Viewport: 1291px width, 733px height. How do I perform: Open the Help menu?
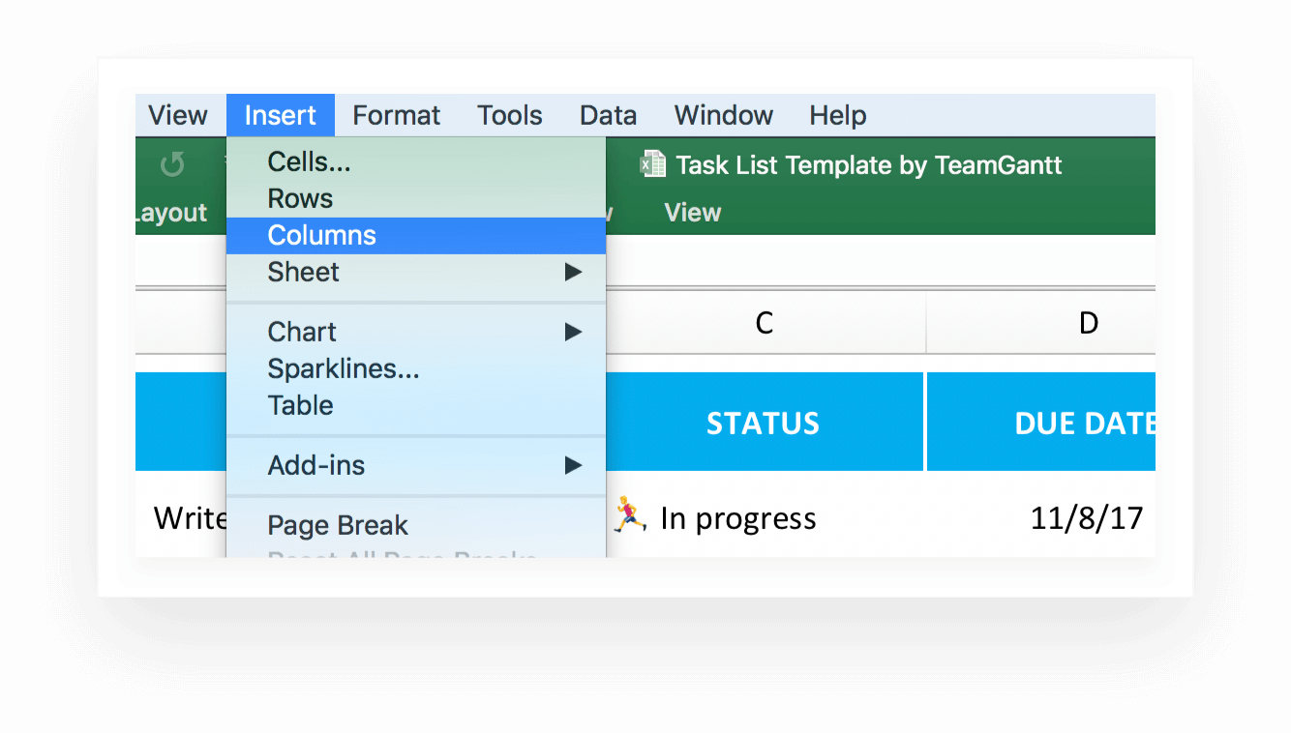[x=837, y=116]
